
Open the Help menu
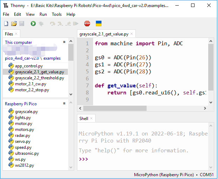(71, 14)
